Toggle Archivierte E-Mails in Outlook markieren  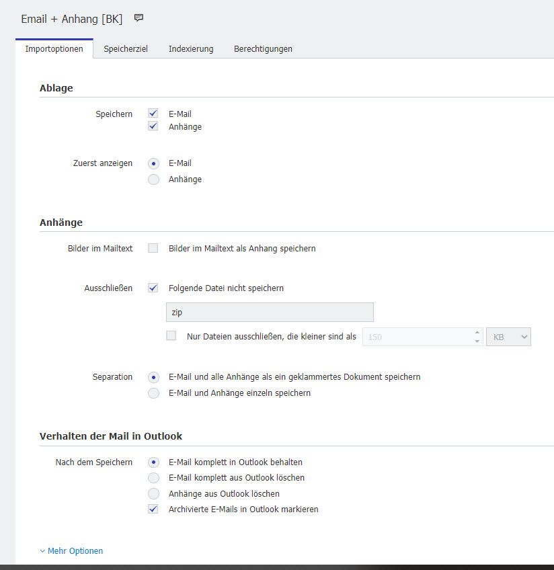click(153, 510)
